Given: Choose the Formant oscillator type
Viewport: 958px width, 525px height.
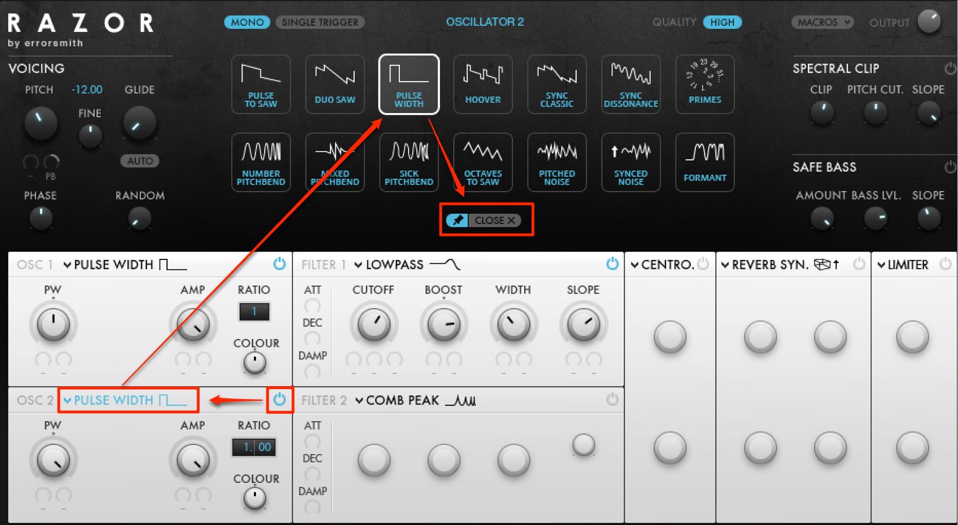Looking at the screenshot, I should tap(705, 162).
